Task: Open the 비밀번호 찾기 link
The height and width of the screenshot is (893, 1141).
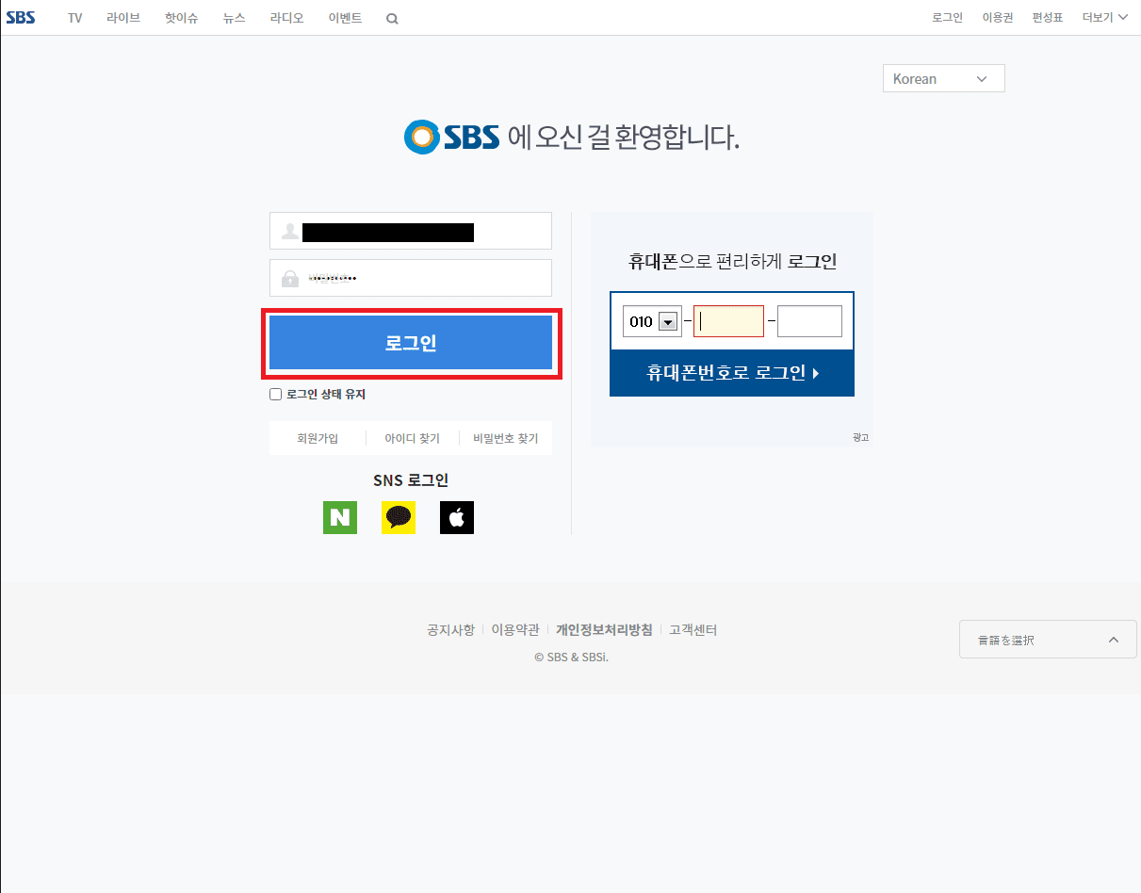Action: coord(506,438)
